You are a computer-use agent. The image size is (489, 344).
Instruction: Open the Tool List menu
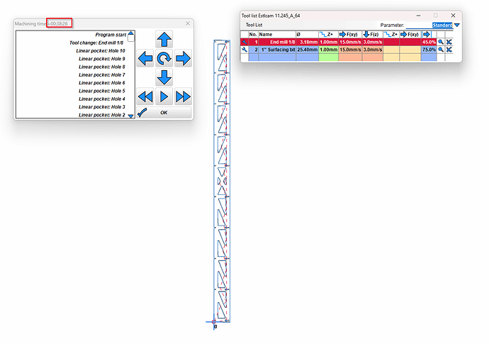click(x=254, y=25)
